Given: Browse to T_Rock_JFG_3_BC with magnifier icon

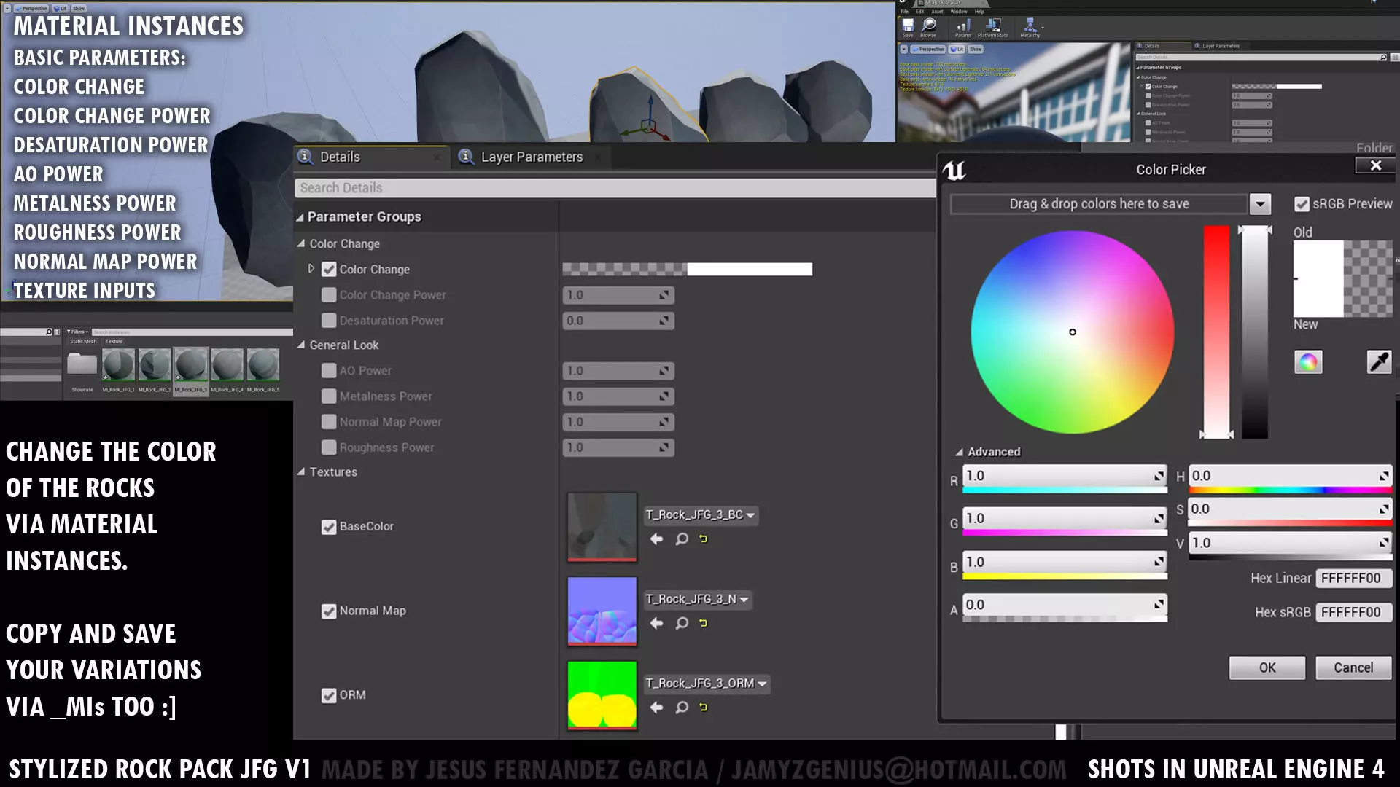Looking at the screenshot, I should pyautogui.click(x=682, y=539).
